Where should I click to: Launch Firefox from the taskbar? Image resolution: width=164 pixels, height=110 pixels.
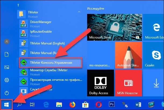[72, 104]
